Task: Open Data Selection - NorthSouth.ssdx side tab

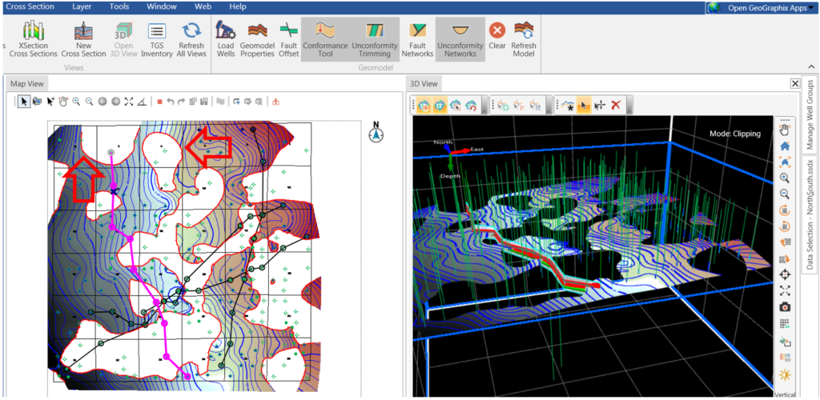Action: pos(810,214)
